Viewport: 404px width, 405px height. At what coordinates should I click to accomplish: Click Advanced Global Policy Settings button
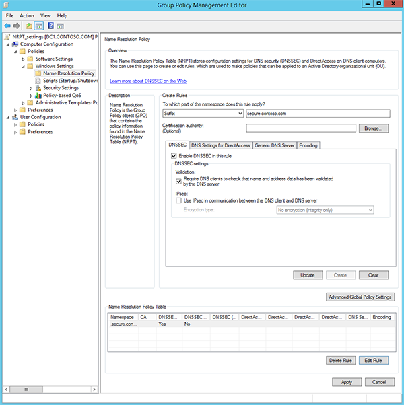(360, 297)
